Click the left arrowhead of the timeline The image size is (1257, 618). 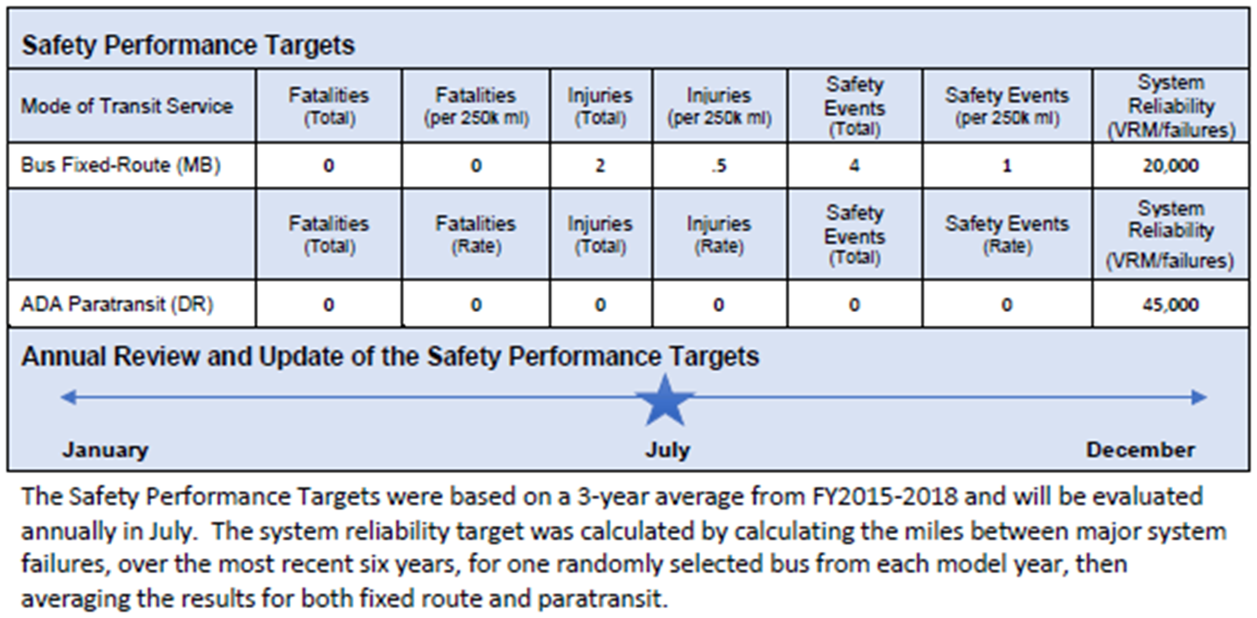pos(66,398)
